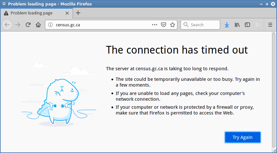
Task: Click the Try Again button
Action: pos(243,137)
